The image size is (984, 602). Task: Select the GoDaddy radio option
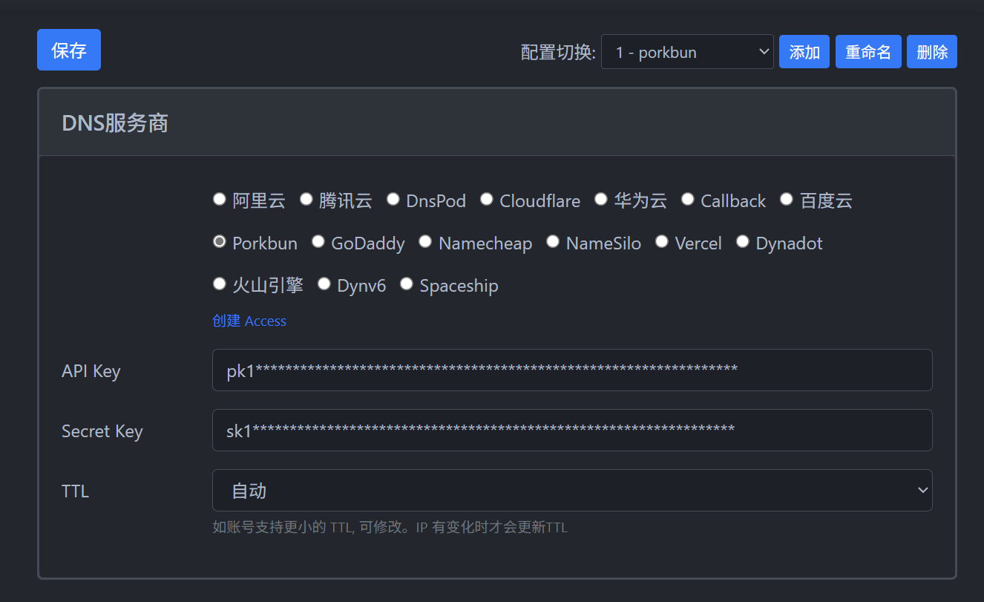(x=318, y=241)
